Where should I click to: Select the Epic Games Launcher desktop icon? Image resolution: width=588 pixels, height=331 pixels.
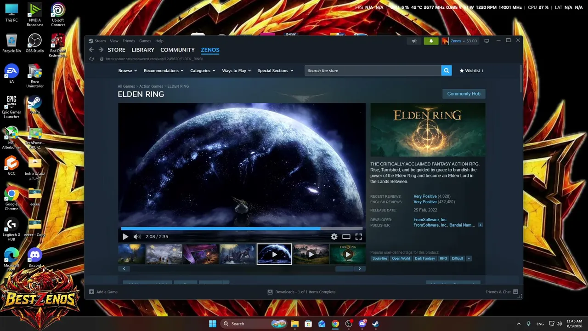(11, 107)
